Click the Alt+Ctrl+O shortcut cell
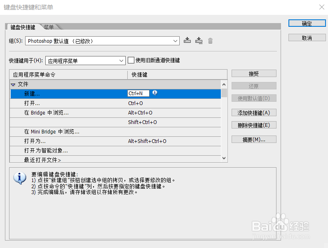The width and height of the screenshot is (328, 248). [140, 113]
